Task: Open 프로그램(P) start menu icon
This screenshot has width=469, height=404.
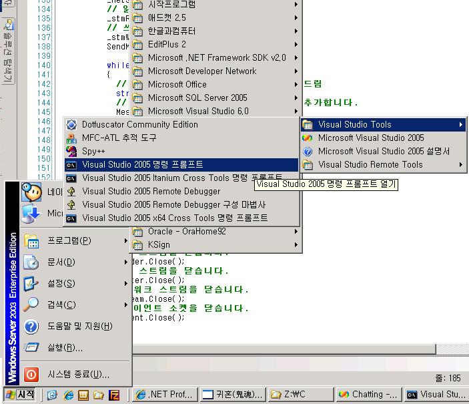Action: pyautogui.click(x=31, y=241)
